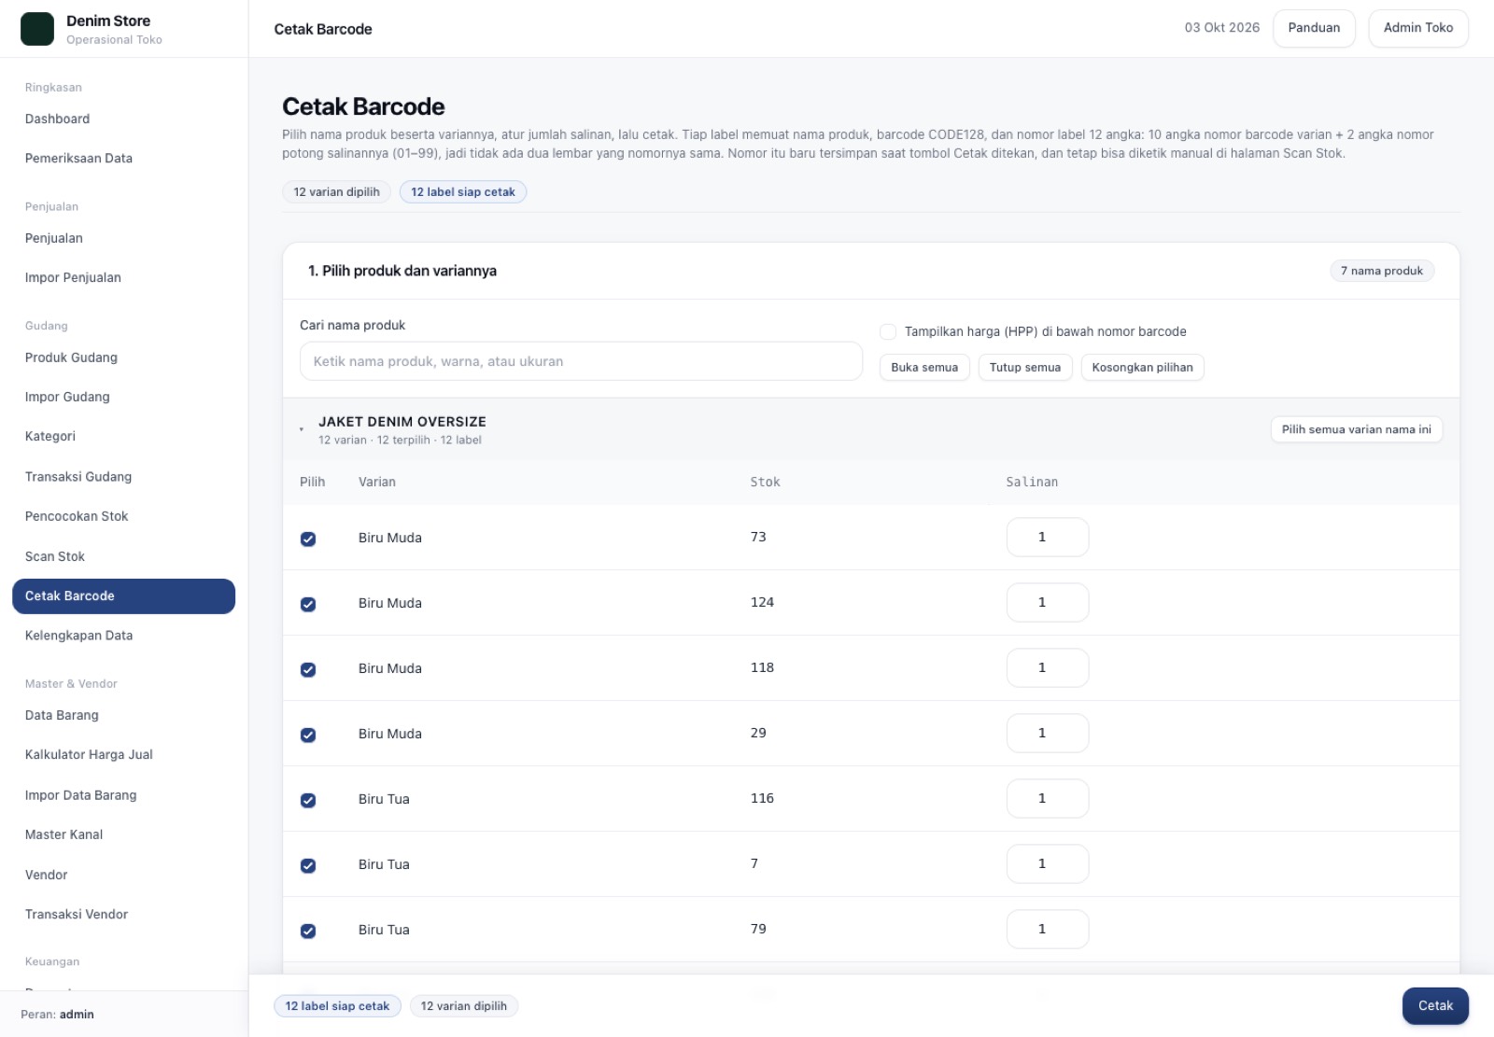Click Pilih semua varian nama ini
This screenshot has width=1494, height=1037.
point(1356,429)
